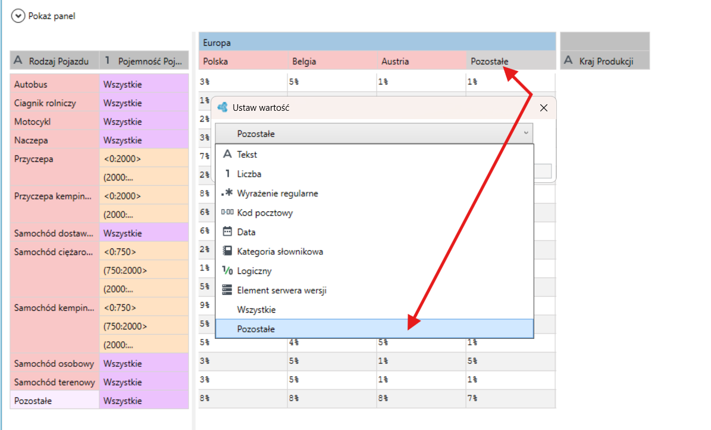The image size is (711, 430).
Task: Expand the Pokaż panel chevron icon
Action: pos(18,16)
